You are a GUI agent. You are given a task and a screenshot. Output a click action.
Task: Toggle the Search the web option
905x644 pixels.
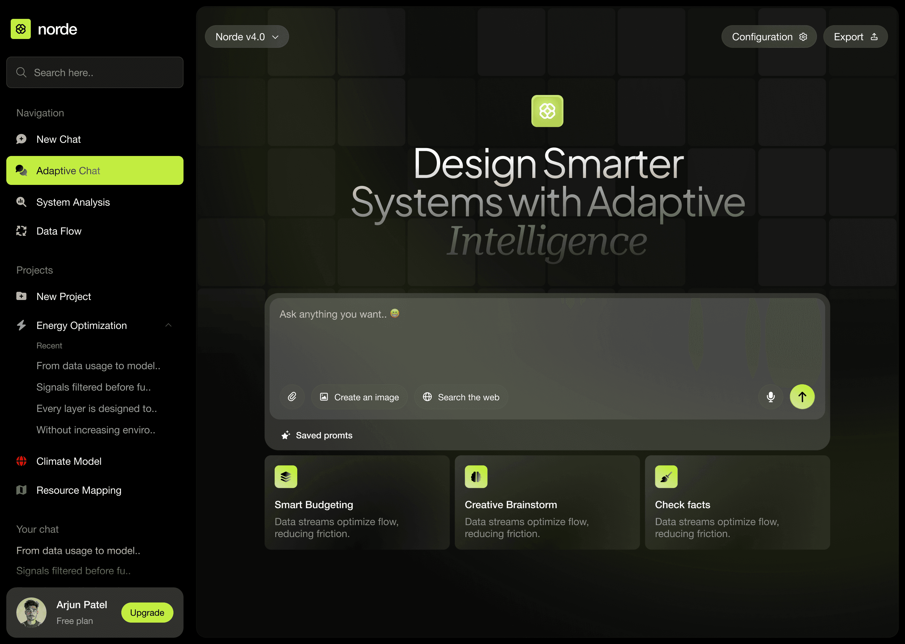[461, 397]
